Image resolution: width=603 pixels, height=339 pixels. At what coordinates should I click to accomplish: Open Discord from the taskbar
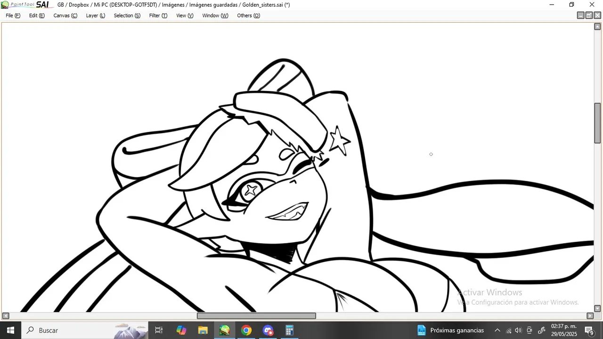point(268,330)
